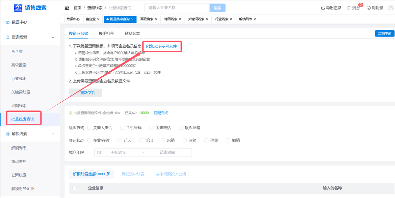Check the 停业 status checkbox
Image resolution: width=395 pixels, height=198 pixels.
(x=206, y=140)
